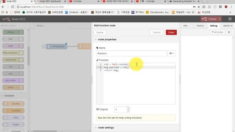Clear debug messages with trash icon

tap(229, 32)
